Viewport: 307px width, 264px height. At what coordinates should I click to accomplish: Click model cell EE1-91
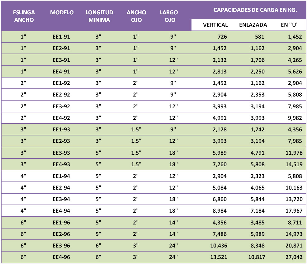pos(61,37)
